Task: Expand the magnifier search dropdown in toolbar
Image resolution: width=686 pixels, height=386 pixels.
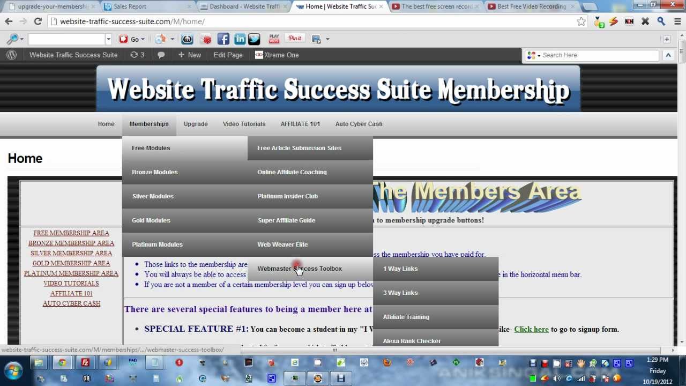Action: tap(22, 39)
